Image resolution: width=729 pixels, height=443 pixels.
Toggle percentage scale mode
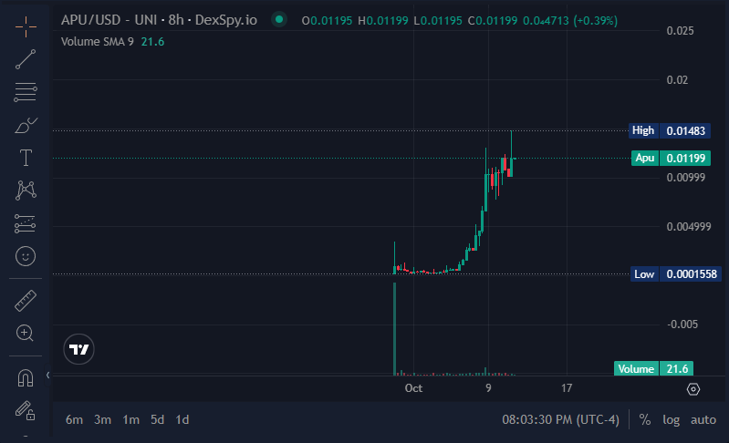click(645, 420)
